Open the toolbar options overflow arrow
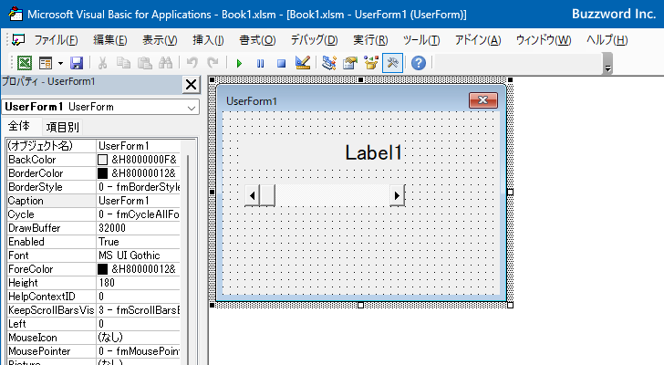This screenshot has width=664, height=365. [x=608, y=66]
